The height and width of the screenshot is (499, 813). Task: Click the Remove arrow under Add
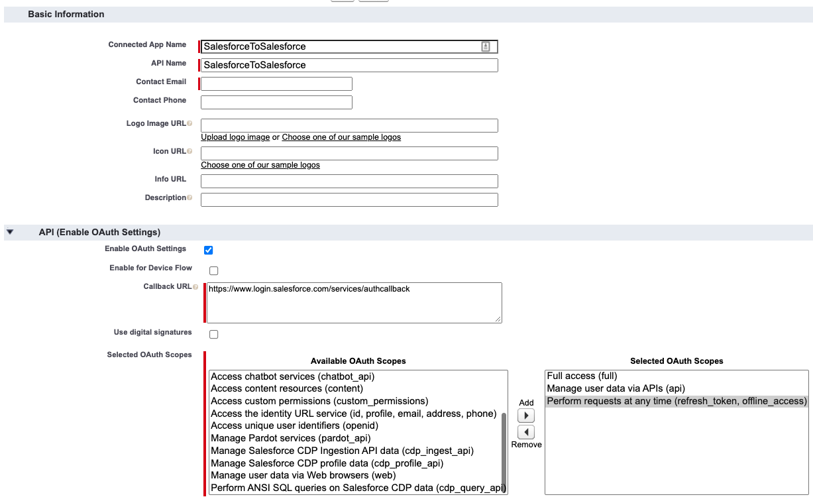point(526,431)
